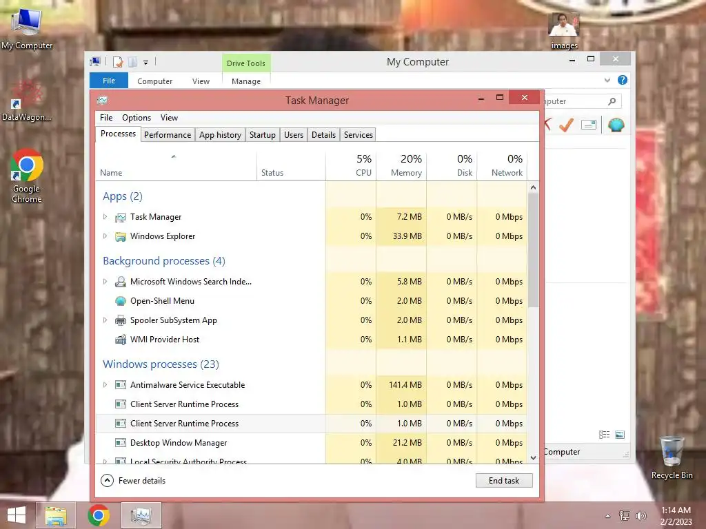Sort by Memory column header

point(402,165)
